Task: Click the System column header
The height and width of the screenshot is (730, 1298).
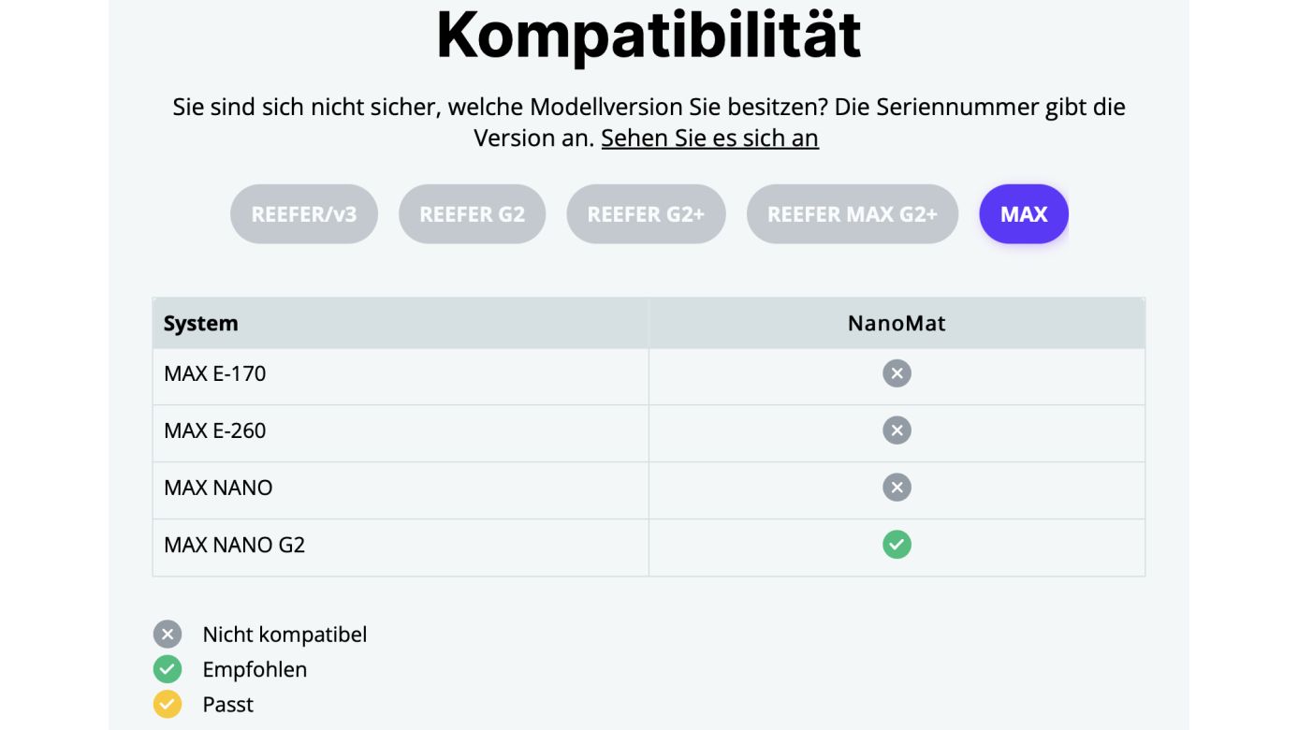Action: click(x=201, y=324)
